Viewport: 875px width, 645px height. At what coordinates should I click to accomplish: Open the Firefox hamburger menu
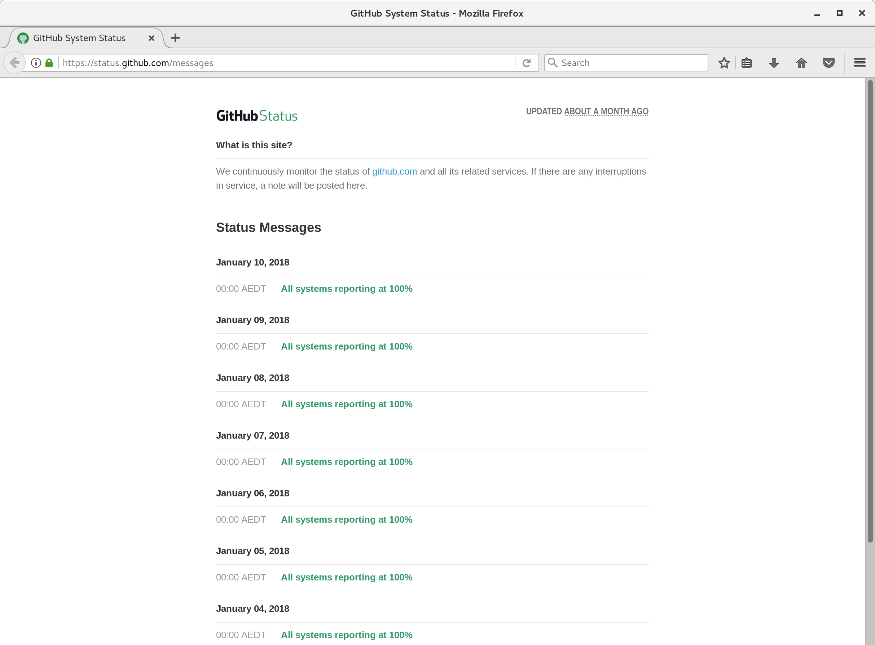(x=860, y=63)
